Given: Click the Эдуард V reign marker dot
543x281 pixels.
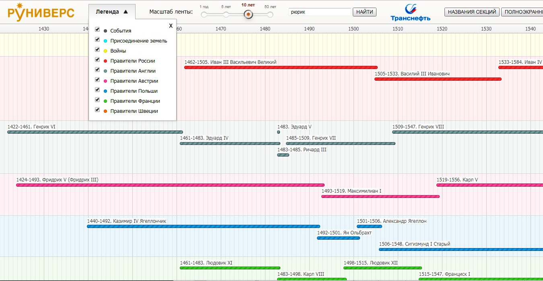Looking at the screenshot, I should (x=278, y=132).
